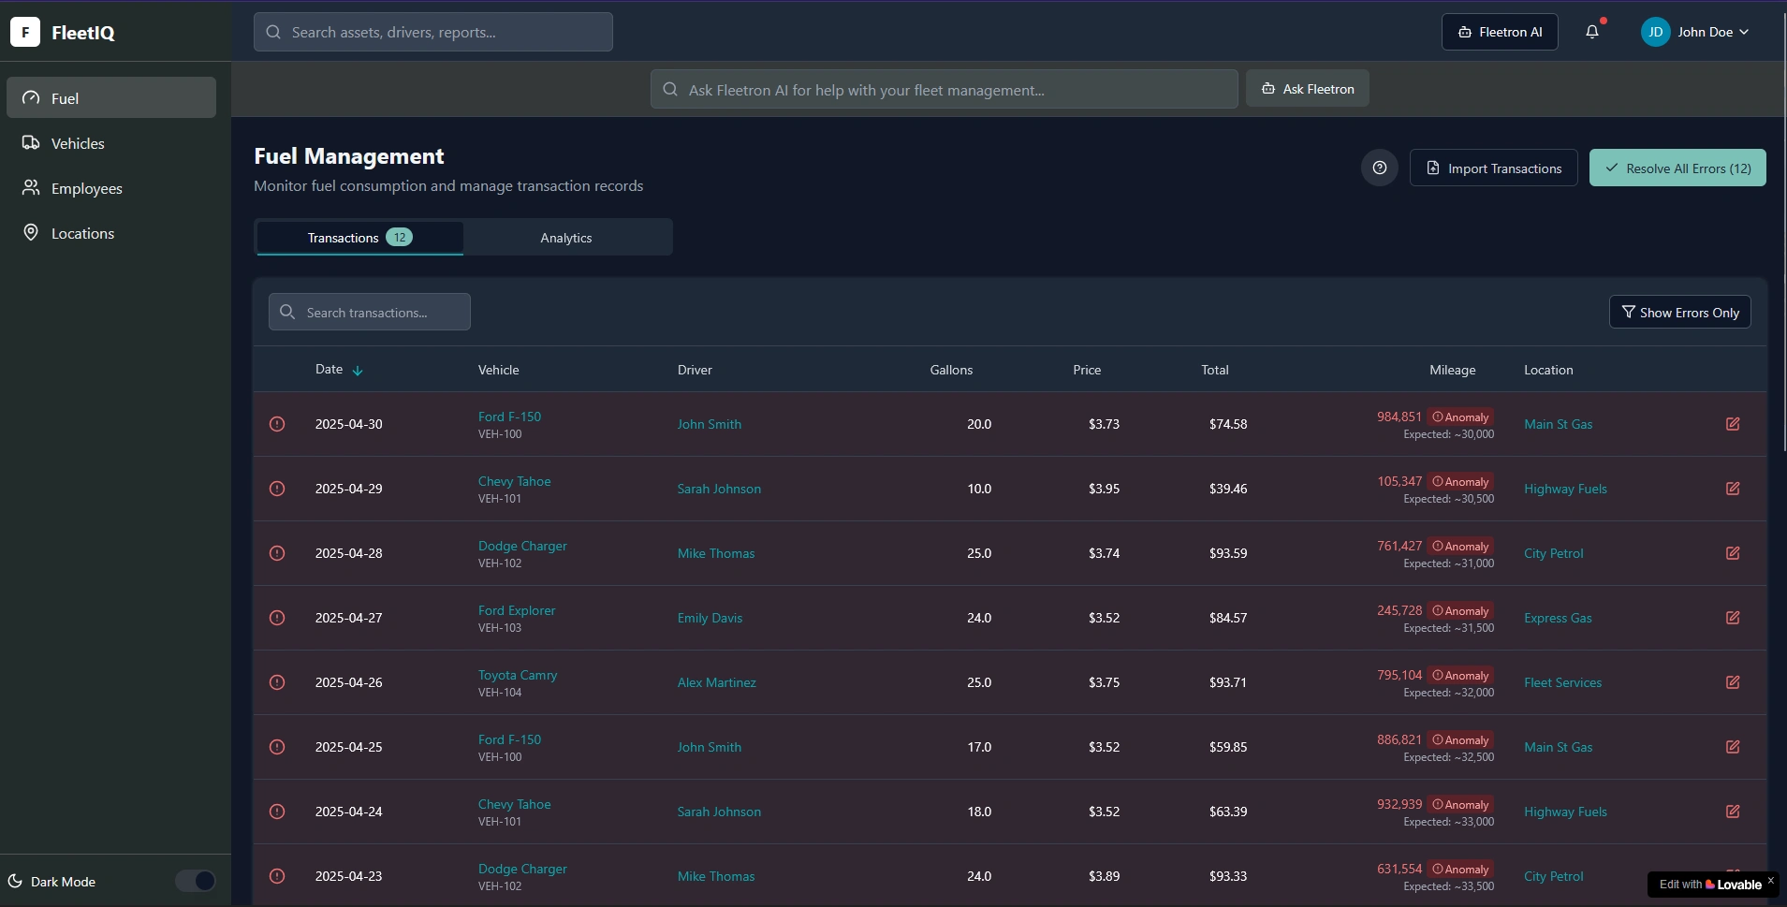Screen dimensions: 1787x907
Task: Open Toyota Camry vehicle link
Action: 518,675
